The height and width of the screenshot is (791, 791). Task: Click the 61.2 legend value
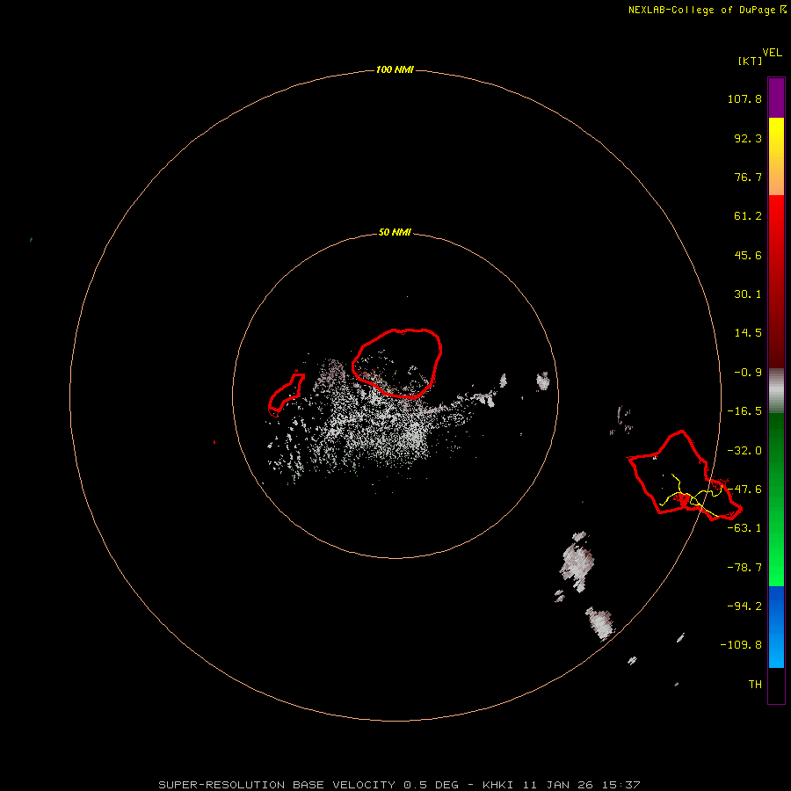point(748,216)
